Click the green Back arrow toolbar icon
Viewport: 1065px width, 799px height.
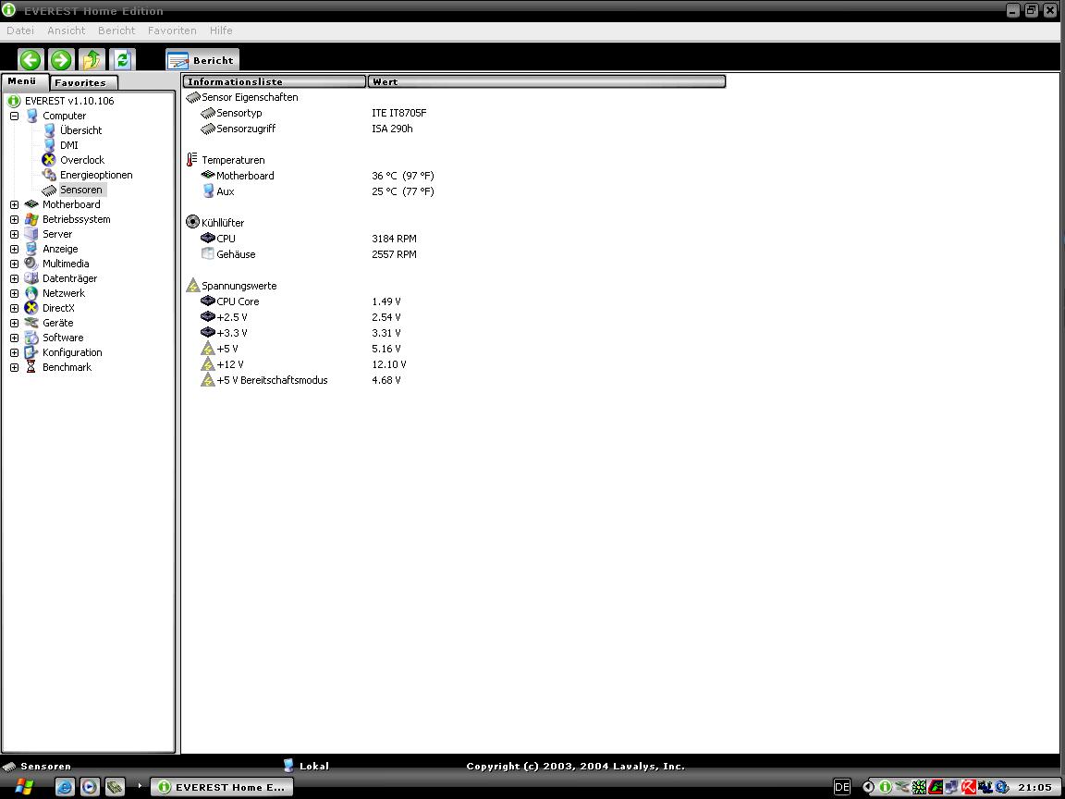click(x=31, y=60)
